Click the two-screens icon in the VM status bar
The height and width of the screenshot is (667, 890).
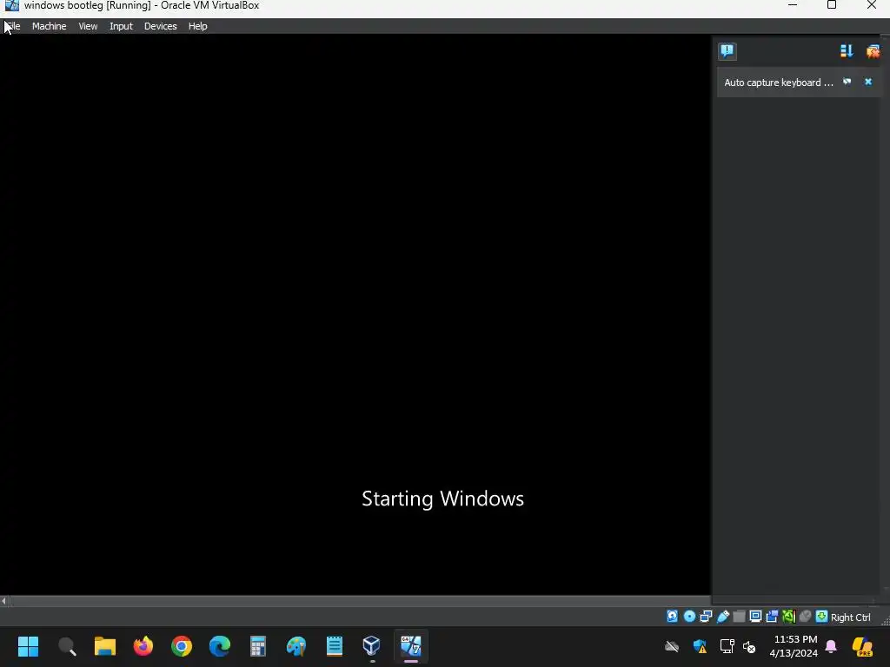(772, 617)
